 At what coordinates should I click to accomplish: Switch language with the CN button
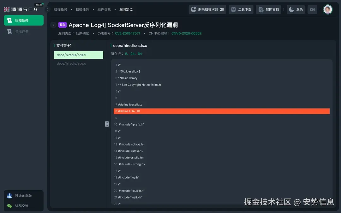click(312, 9)
